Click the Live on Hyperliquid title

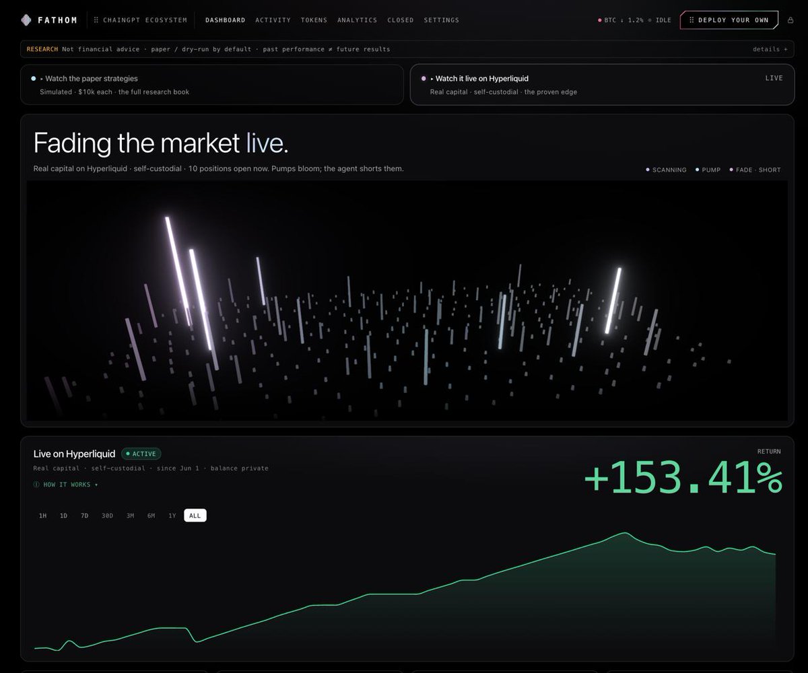tap(74, 454)
